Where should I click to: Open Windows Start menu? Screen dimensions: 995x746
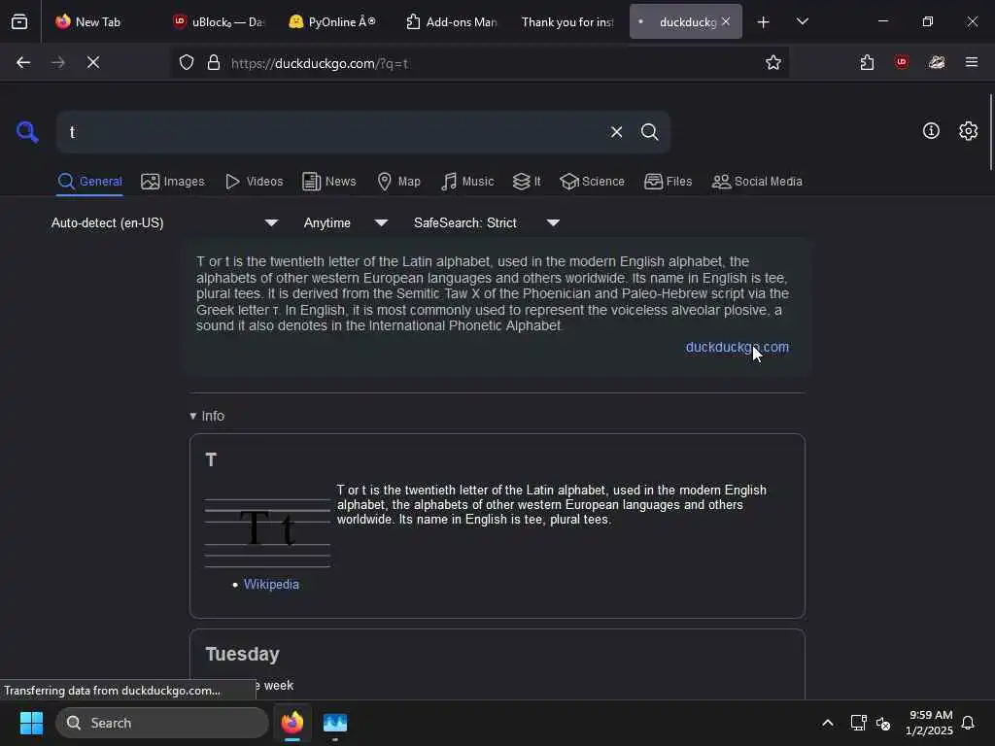31,723
